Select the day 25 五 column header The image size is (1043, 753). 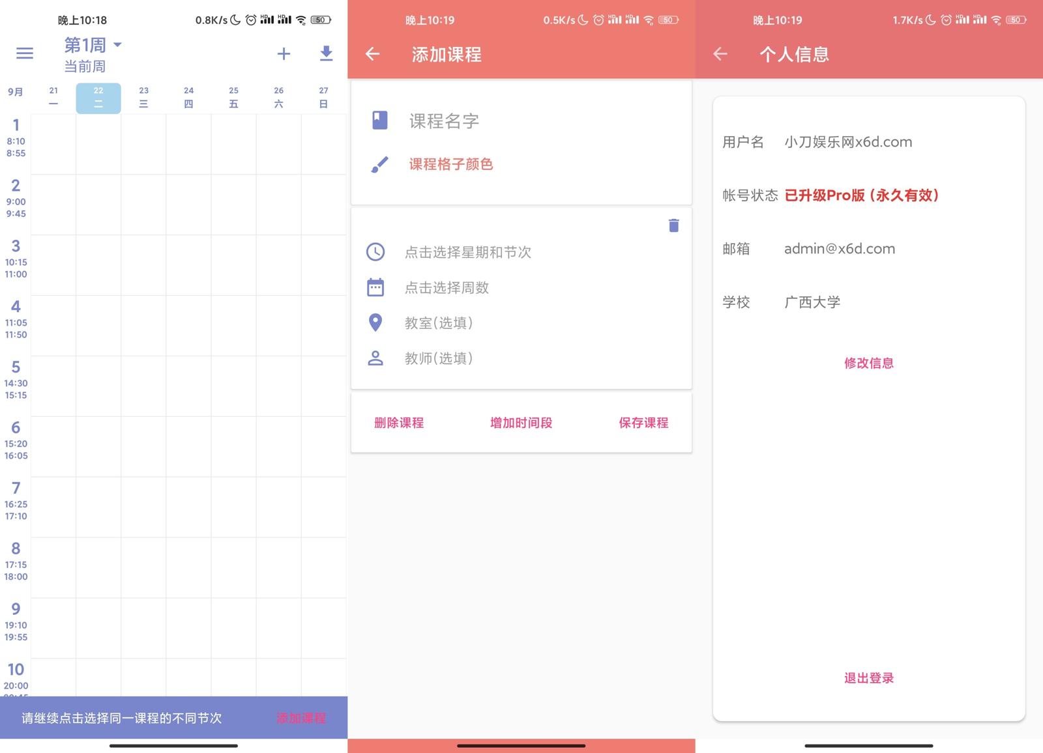[x=233, y=98]
